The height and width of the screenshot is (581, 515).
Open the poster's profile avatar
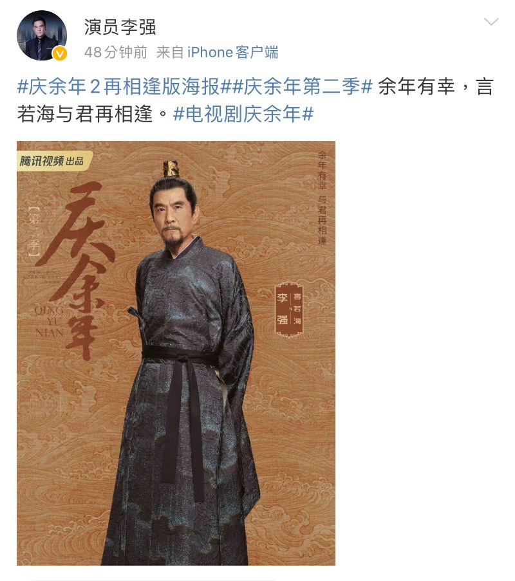tap(42, 35)
